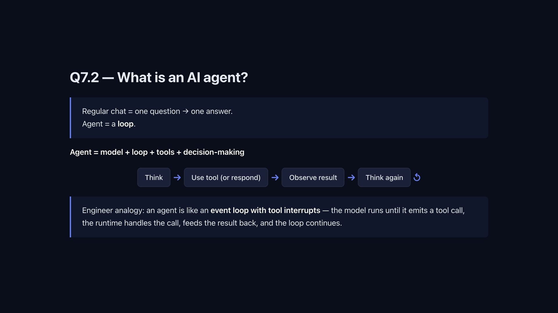Image resolution: width=558 pixels, height=313 pixels.
Task: Click the small arrow between question and answer
Action: tap(185, 111)
